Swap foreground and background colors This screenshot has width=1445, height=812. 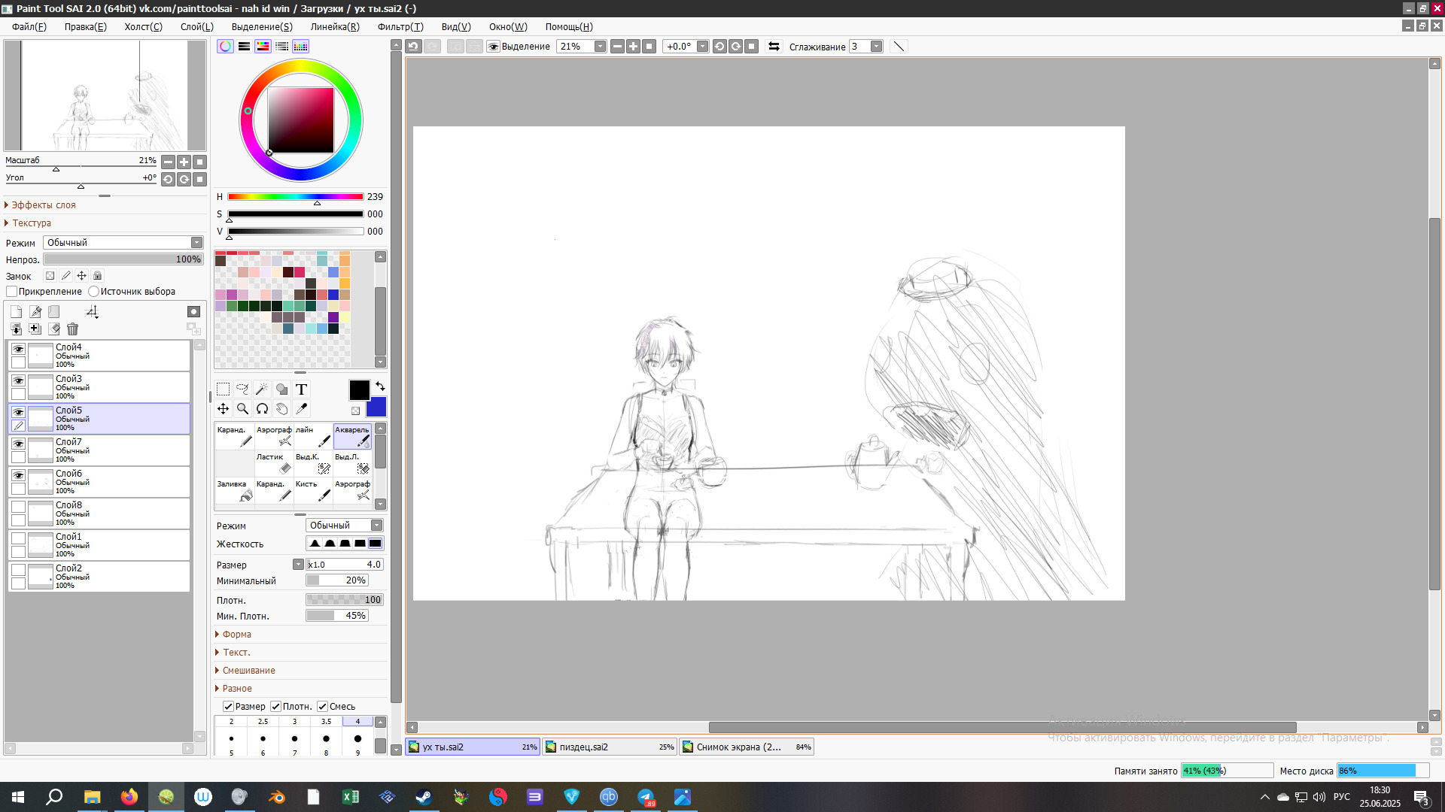tap(380, 386)
